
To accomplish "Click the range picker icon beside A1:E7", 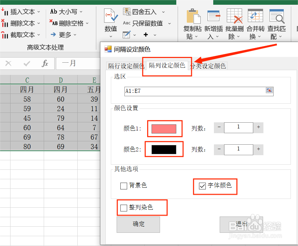I will [x=270, y=90].
